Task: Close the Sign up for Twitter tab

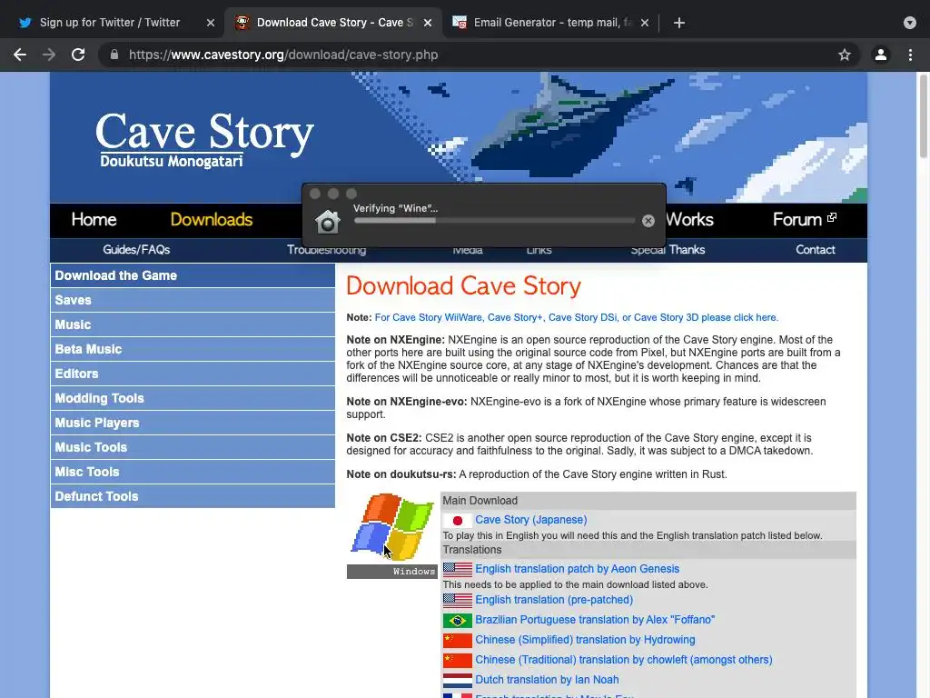Action: point(211,23)
